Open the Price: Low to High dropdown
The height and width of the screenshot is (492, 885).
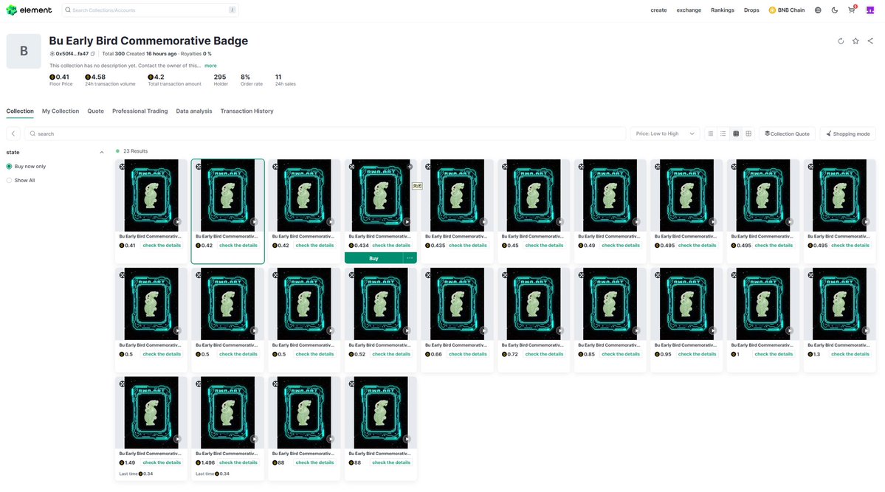coord(665,134)
